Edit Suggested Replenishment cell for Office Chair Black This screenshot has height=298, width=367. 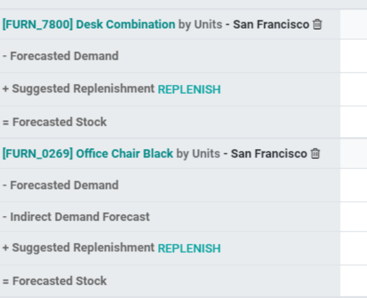(x=354, y=248)
